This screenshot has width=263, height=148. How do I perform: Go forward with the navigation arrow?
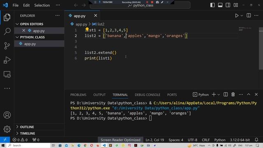83,5
